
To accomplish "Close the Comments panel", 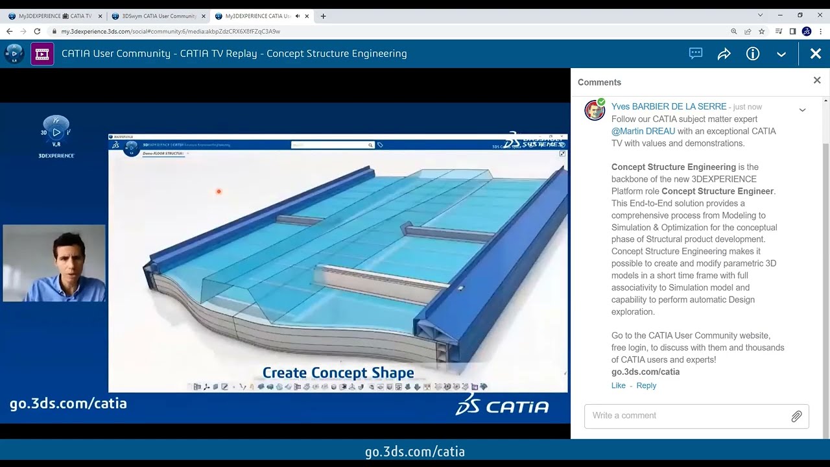I will point(817,80).
